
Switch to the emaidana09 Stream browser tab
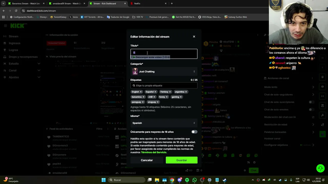pyautogui.click(x=67, y=4)
